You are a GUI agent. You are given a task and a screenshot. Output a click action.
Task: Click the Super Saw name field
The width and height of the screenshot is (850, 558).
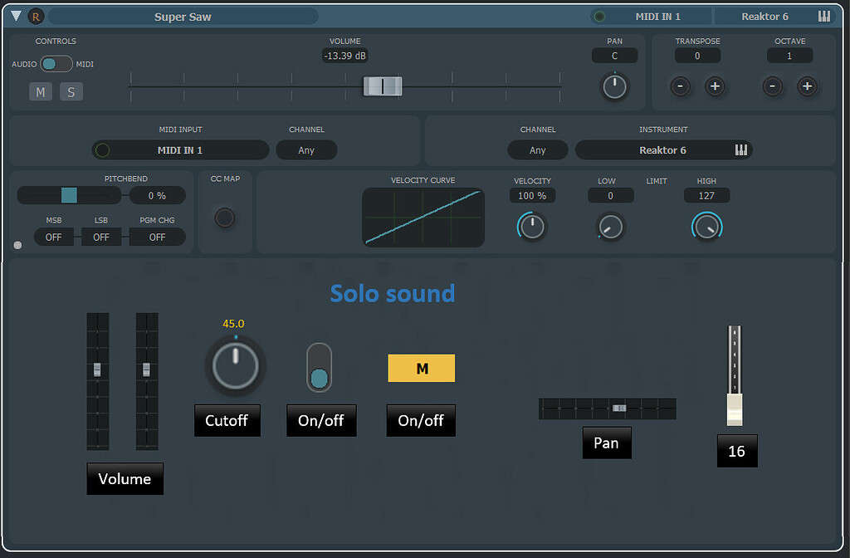(184, 16)
